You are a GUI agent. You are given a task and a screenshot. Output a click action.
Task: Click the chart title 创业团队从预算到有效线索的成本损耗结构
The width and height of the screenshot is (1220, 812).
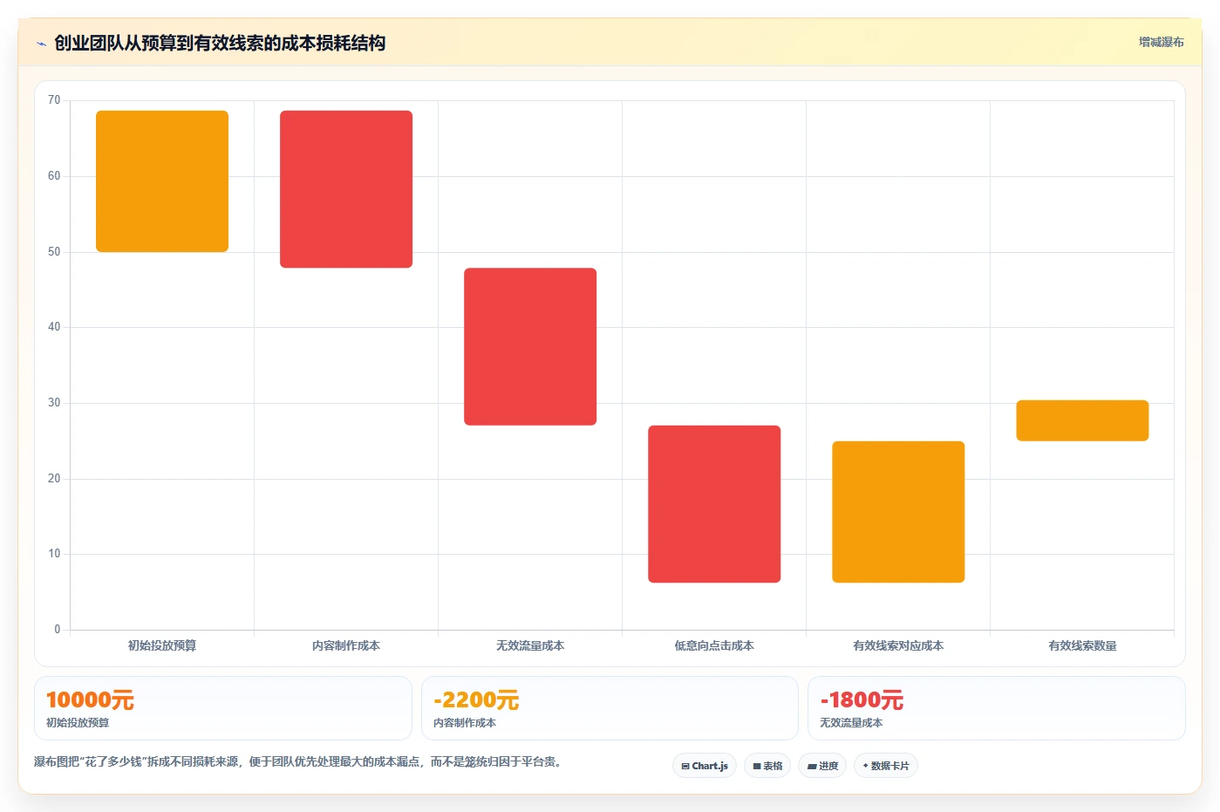tap(220, 43)
